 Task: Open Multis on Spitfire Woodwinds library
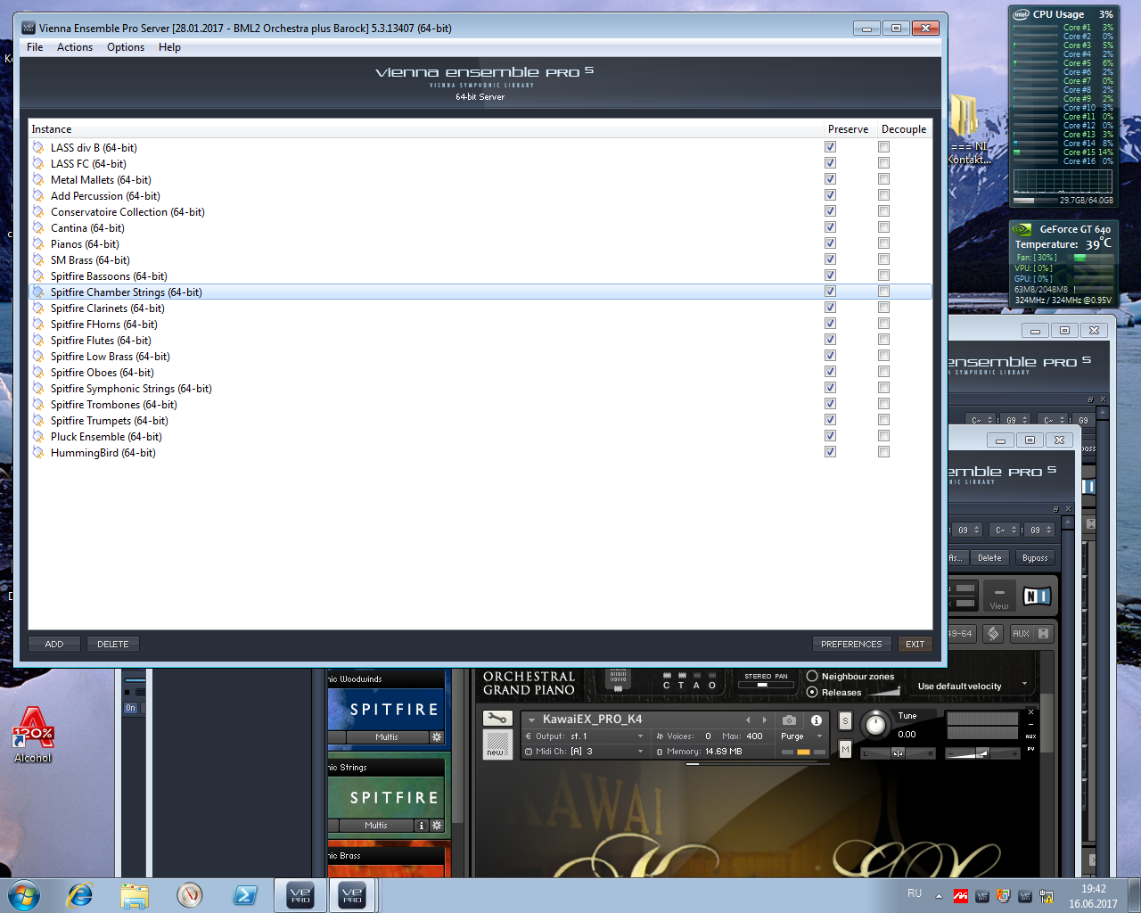pyautogui.click(x=386, y=737)
